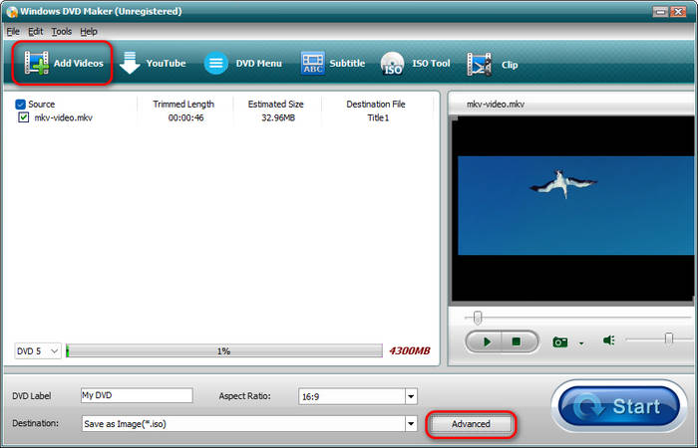Screen dimensions: 698x448
Task: Open the YouTube download tool
Action: (x=154, y=64)
